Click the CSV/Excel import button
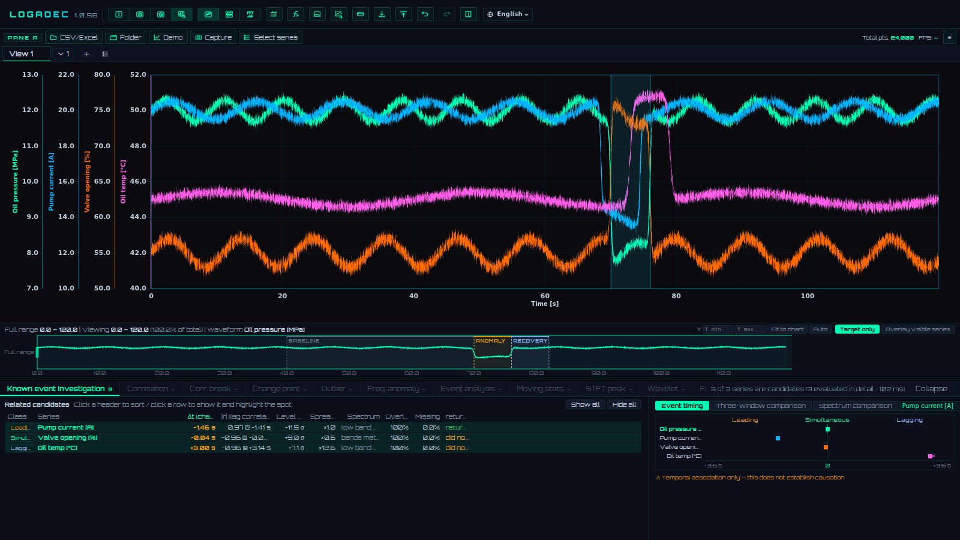The height and width of the screenshot is (540, 960). 74,37
